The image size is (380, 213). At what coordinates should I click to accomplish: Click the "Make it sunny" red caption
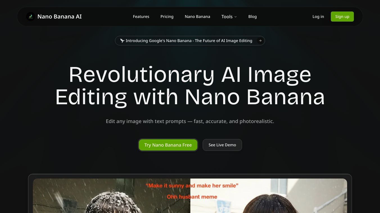192,186
